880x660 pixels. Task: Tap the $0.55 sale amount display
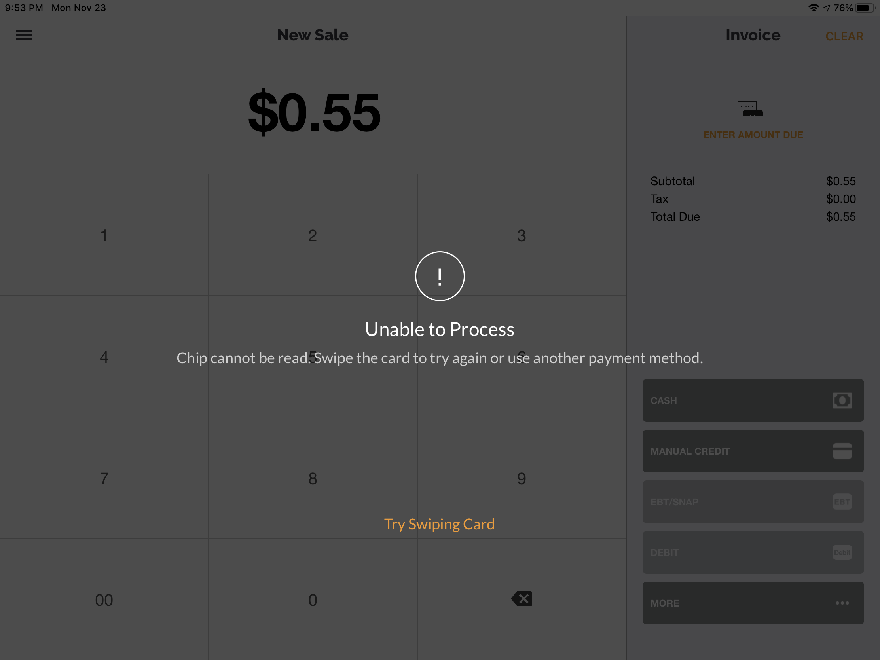click(x=314, y=112)
